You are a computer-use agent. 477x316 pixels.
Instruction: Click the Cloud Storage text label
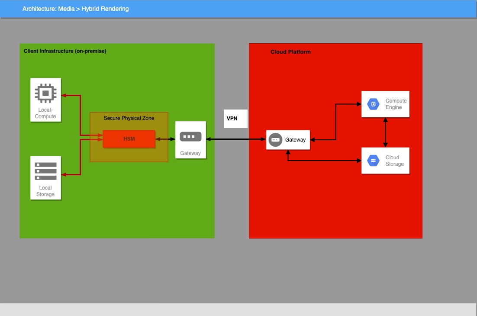pyautogui.click(x=394, y=161)
